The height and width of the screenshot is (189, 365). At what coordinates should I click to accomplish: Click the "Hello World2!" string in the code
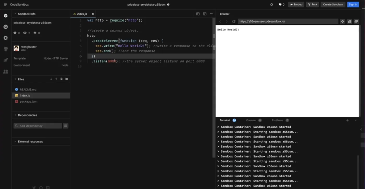pyautogui.click(x=131, y=46)
